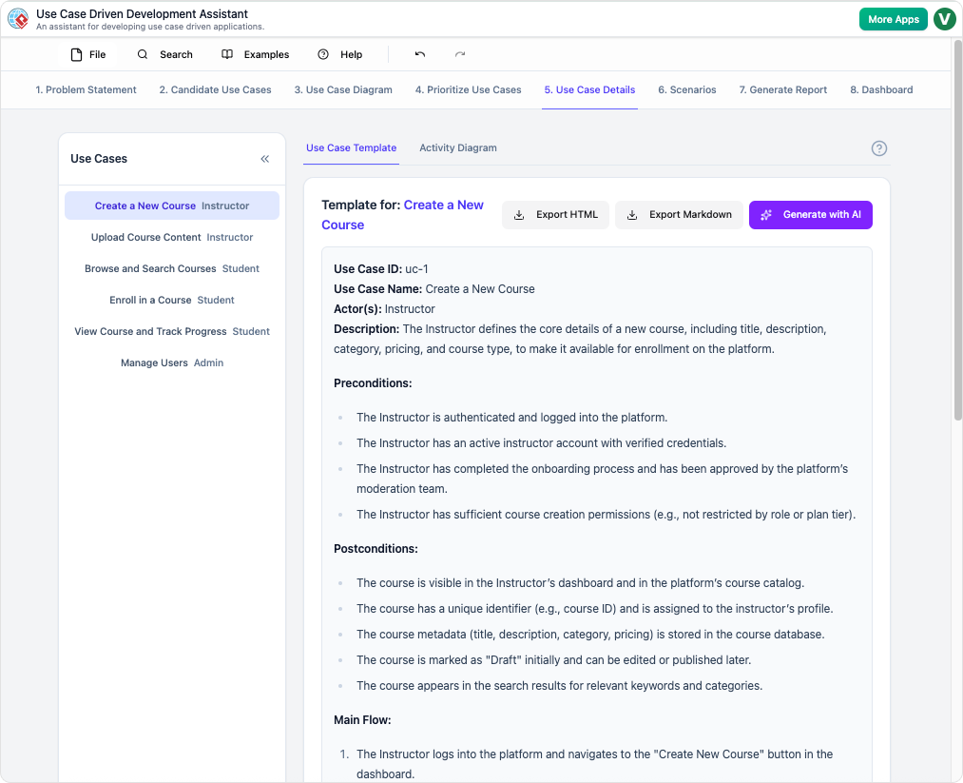The height and width of the screenshot is (783, 963).
Task: Navigate to the 8. Dashboard step
Action: (881, 89)
